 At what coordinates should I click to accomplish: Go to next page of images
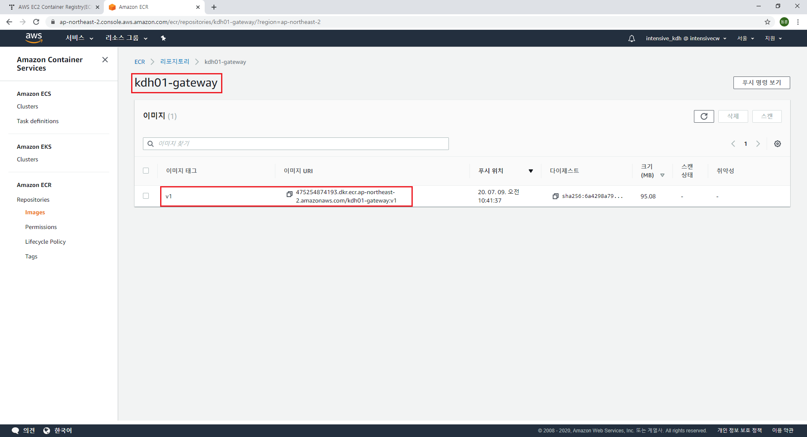tap(758, 144)
